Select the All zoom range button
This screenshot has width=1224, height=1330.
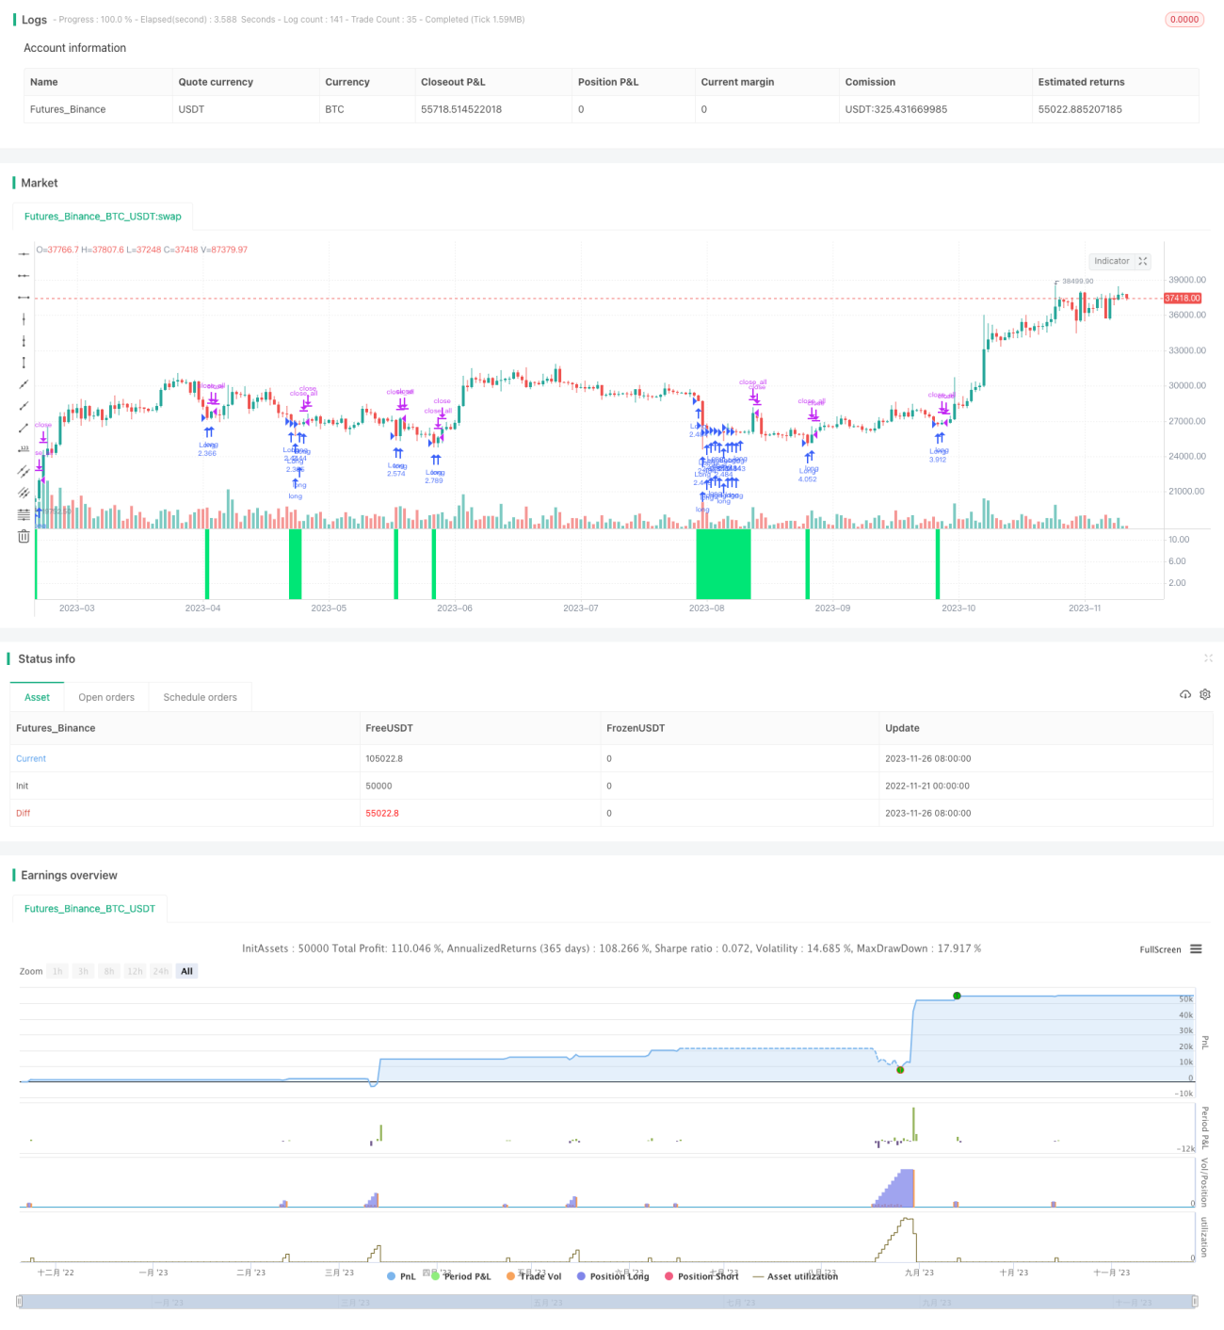pos(186,971)
